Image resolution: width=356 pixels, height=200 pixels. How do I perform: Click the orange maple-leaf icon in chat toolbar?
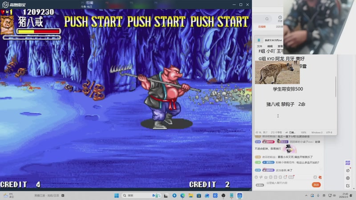(320, 177)
